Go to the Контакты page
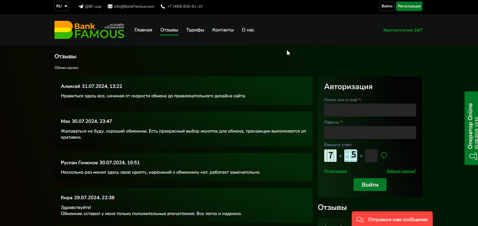 coord(223,30)
